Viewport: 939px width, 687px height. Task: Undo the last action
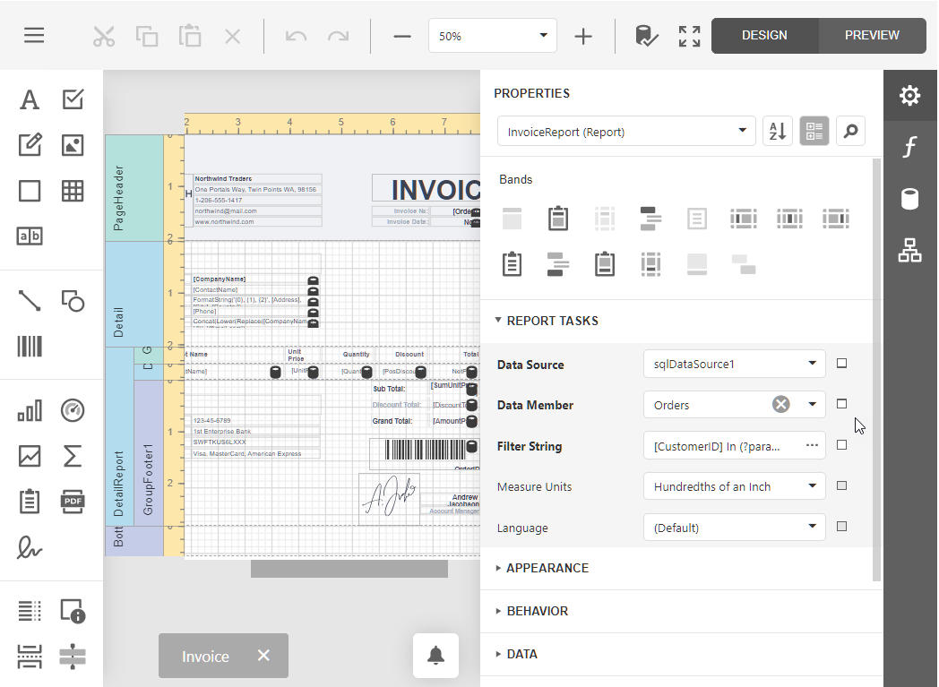[296, 36]
